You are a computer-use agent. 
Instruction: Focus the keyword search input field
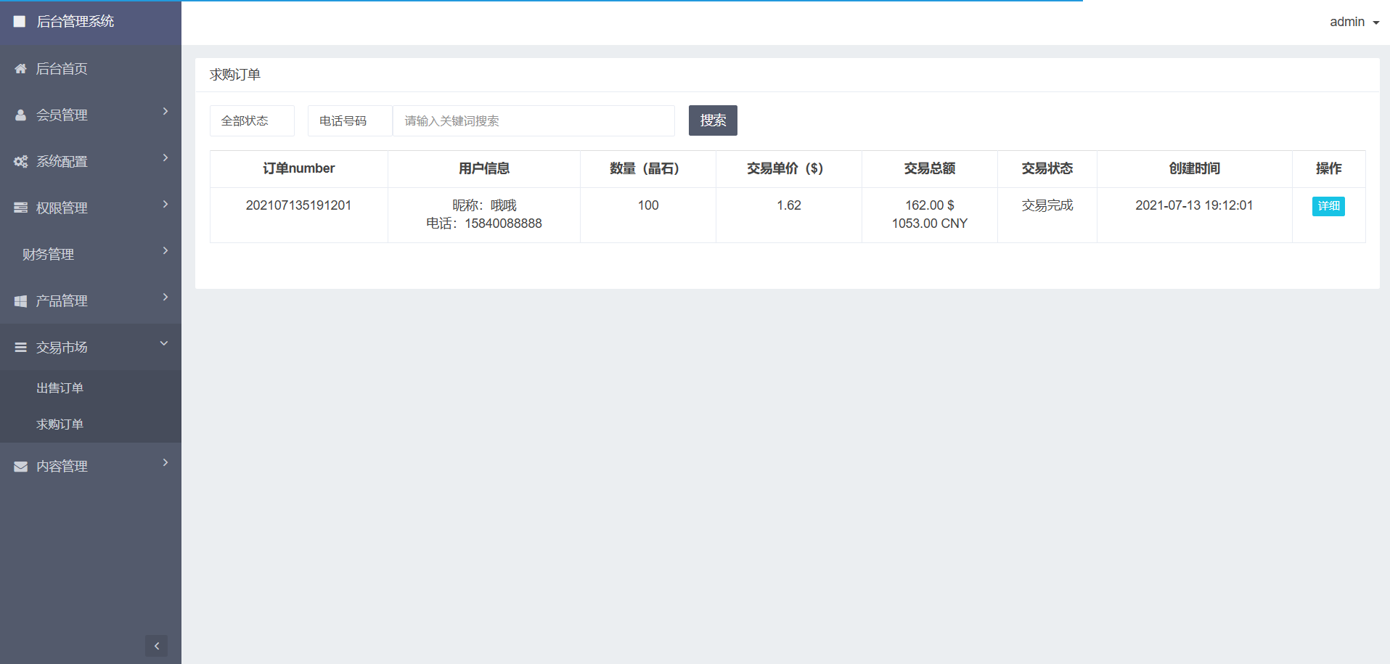pos(533,120)
